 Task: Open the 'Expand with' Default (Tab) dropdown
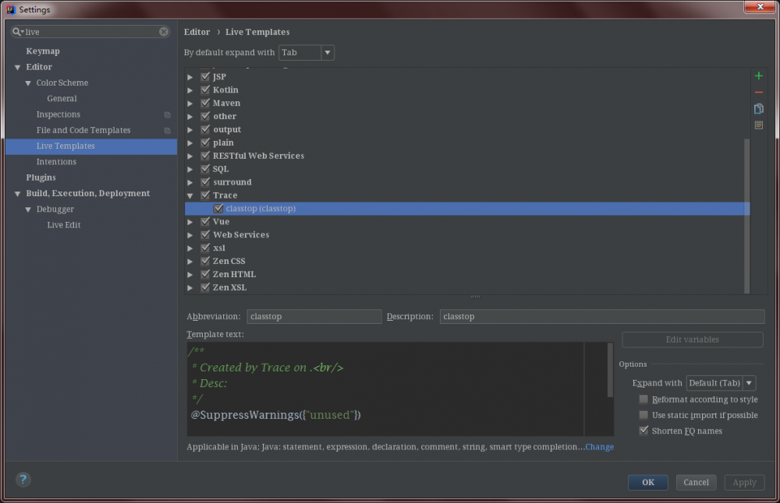tap(747, 382)
